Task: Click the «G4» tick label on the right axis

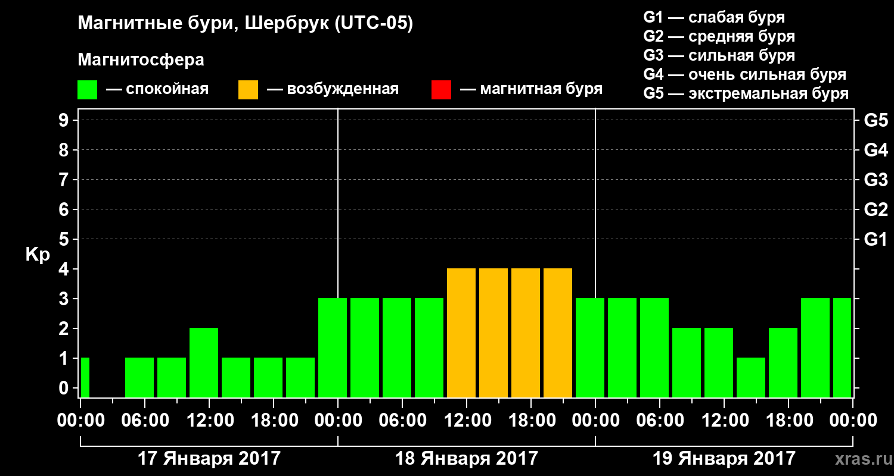Action: point(876,150)
